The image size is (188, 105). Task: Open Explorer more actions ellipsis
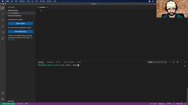pyautogui.click(x=33, y=7)
